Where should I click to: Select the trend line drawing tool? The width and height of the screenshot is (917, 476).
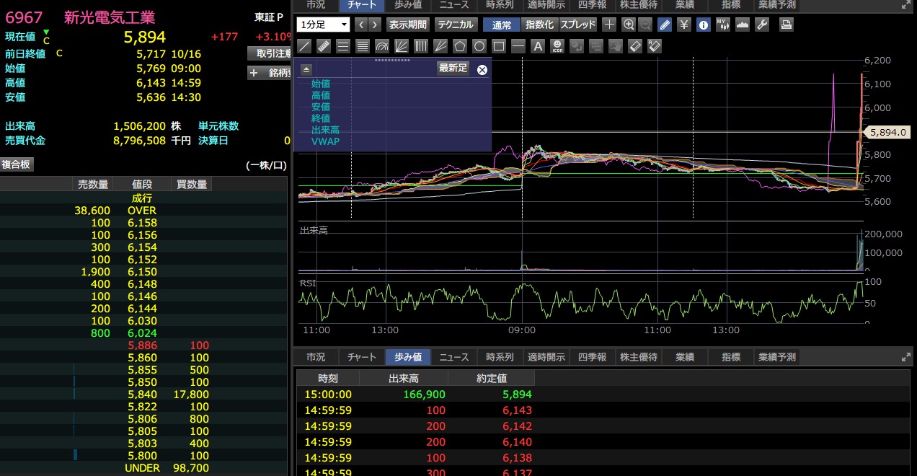[x=304, y=46]
